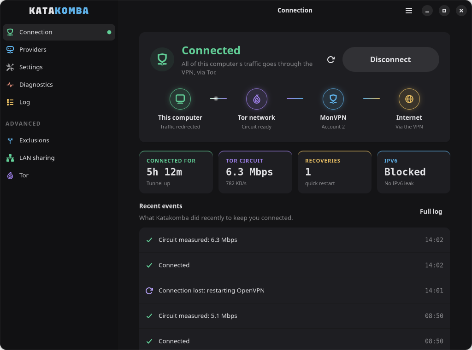The width and height of the screenshot is (472, 350).
Task: Click the Internet globe node icon
Action: (409, 99)
